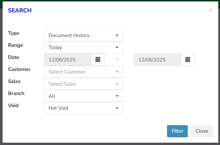Expand the Range dropdown arrow
The width and height of the screenshot is (220, 145).
tap(117, 47)
